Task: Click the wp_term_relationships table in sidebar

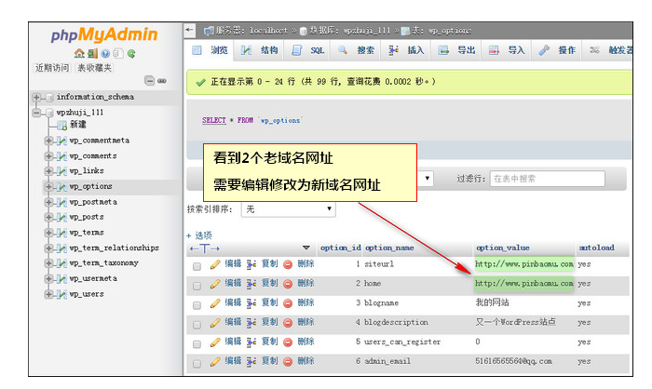Action: click(114, 248)
